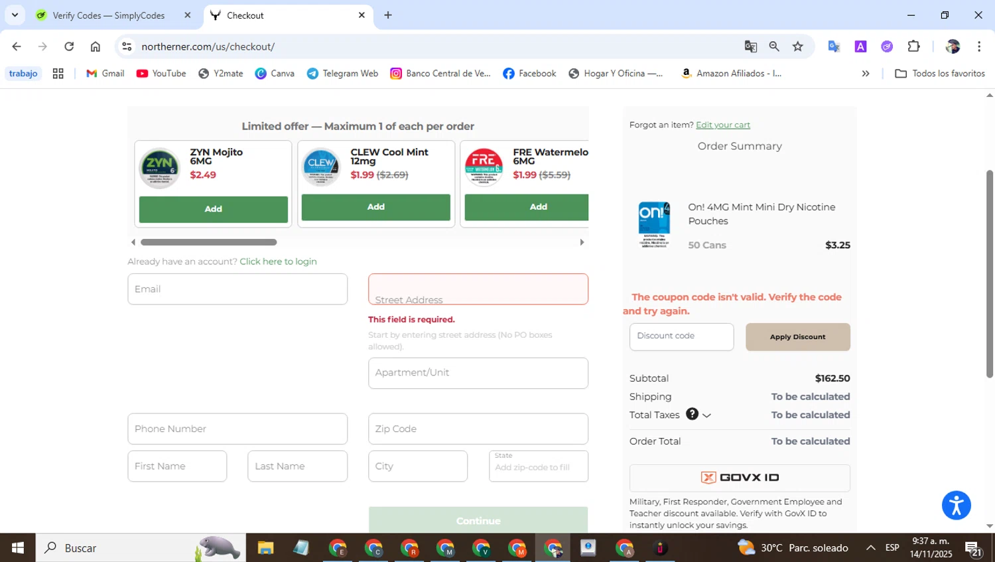995x562 pixels.
Task: Open the Chrome profile avatar
Action: pos(953,46)
